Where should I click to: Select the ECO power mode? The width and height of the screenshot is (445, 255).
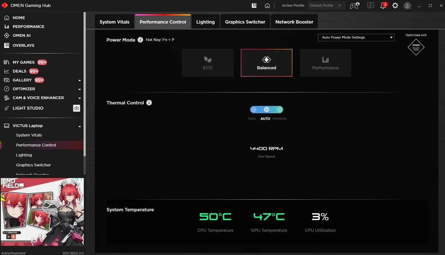click(208, 63)
